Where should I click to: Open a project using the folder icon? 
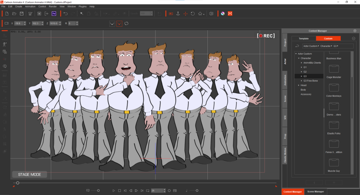(14, 14)
